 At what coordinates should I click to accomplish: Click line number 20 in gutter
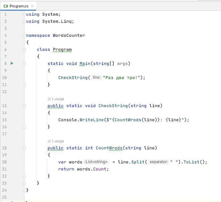click(x=4, y=162)
